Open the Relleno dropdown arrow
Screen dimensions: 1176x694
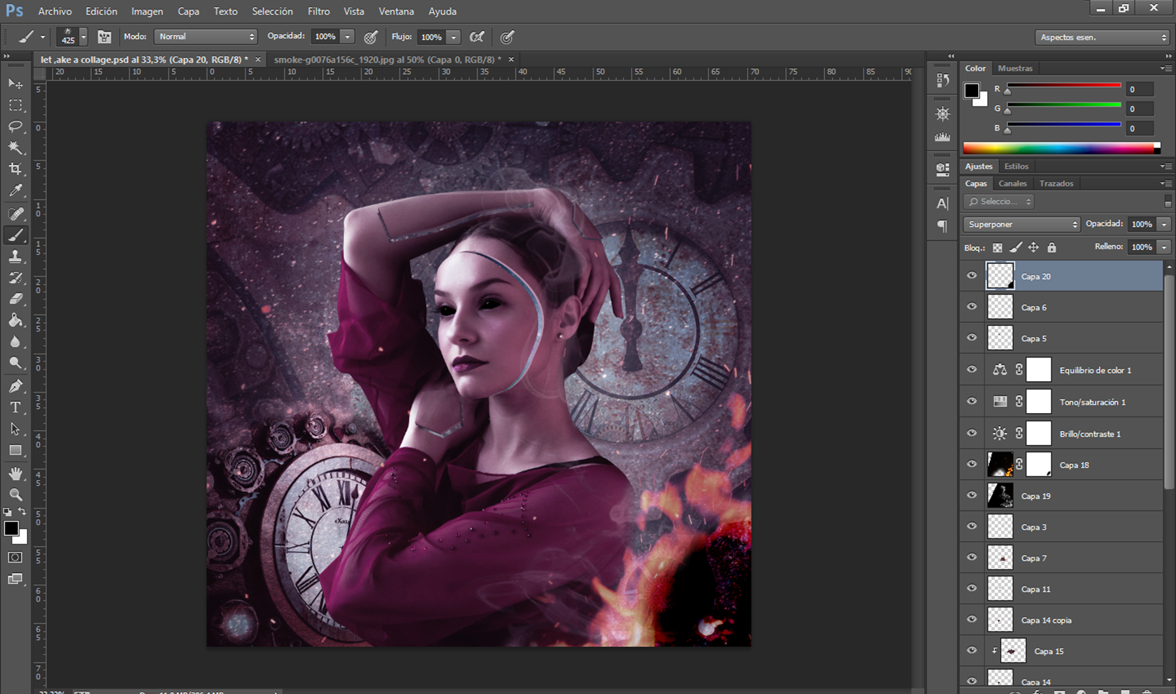(x=1164, y=247)
